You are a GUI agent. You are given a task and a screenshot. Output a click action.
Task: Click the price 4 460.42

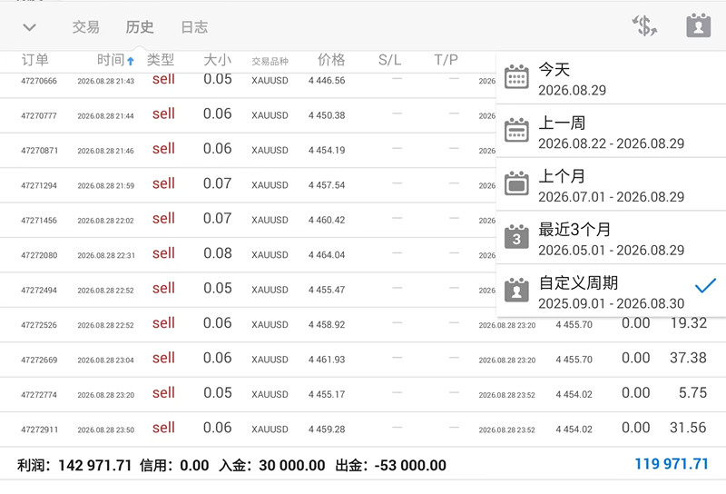tap(327, 220)
